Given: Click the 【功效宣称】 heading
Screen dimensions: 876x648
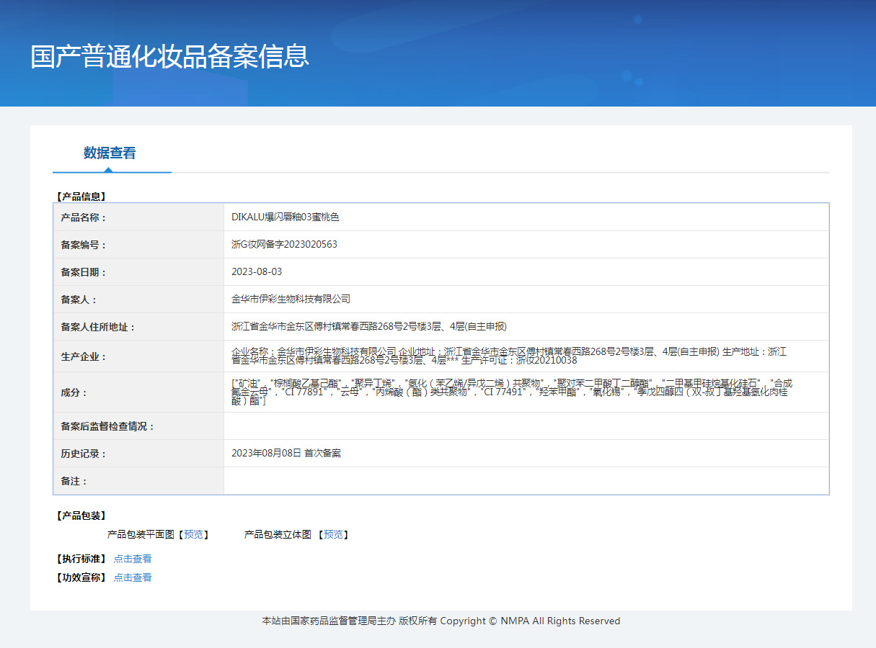Looking at the screenshot, I should (81, 577).
